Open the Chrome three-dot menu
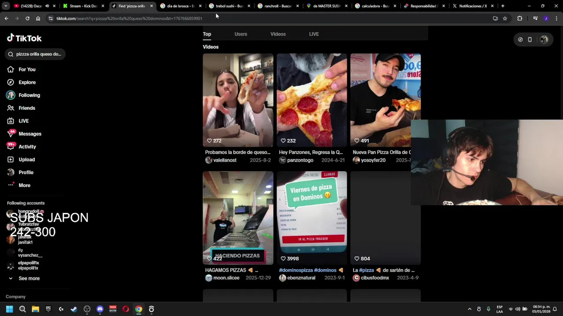 tap(556, 18)
